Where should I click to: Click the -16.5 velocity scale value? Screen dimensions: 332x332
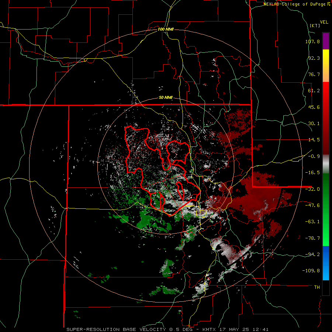click(312, 173)
